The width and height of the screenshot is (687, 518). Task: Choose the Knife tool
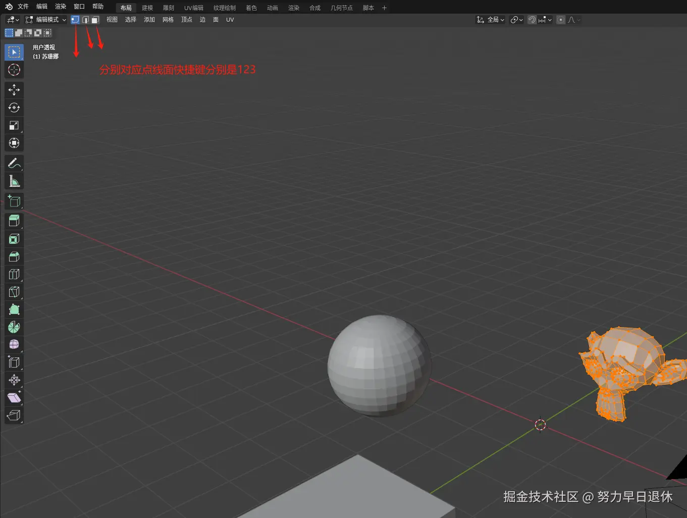pos(14,292)
